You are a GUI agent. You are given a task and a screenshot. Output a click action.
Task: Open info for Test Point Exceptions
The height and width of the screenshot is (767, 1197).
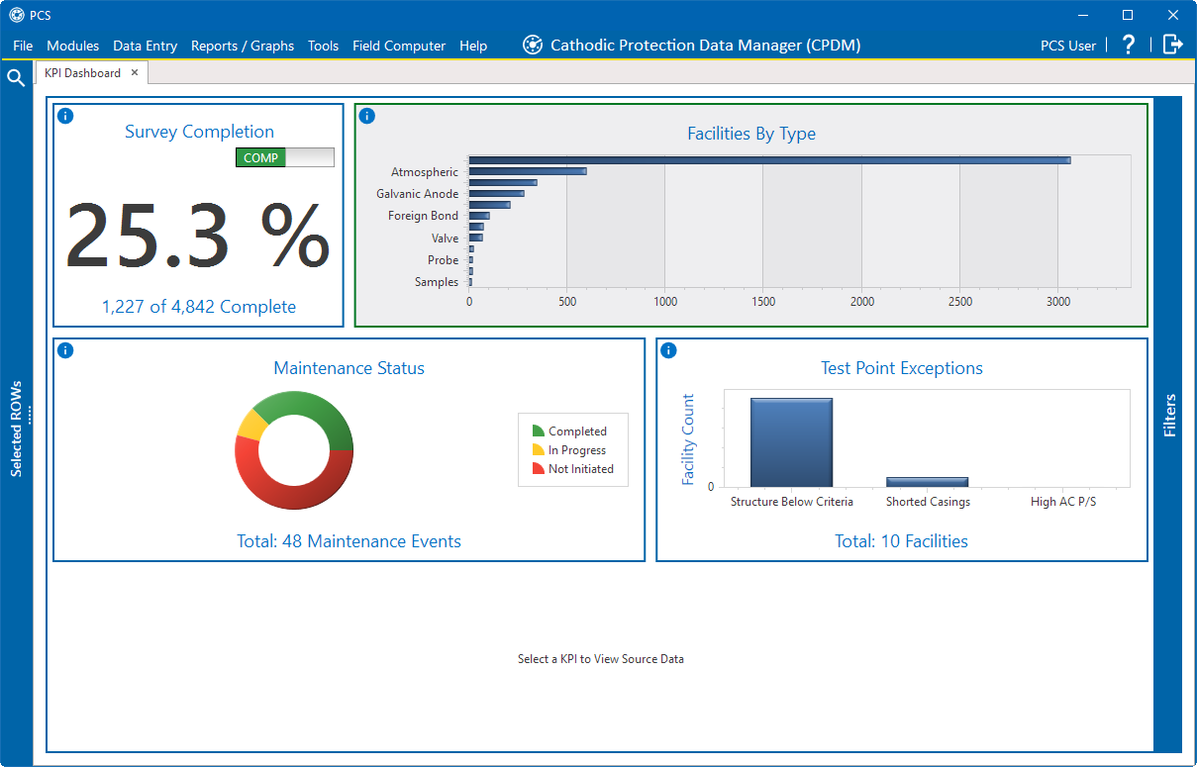(x=667, y=350)
